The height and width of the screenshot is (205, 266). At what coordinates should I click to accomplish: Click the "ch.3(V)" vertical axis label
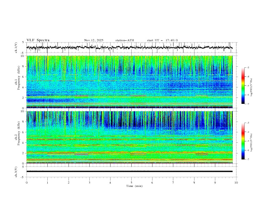pyautogui.click(x=16, y=172)
